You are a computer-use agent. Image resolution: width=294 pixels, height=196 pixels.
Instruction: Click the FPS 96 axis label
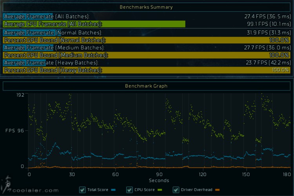(15, 131)
